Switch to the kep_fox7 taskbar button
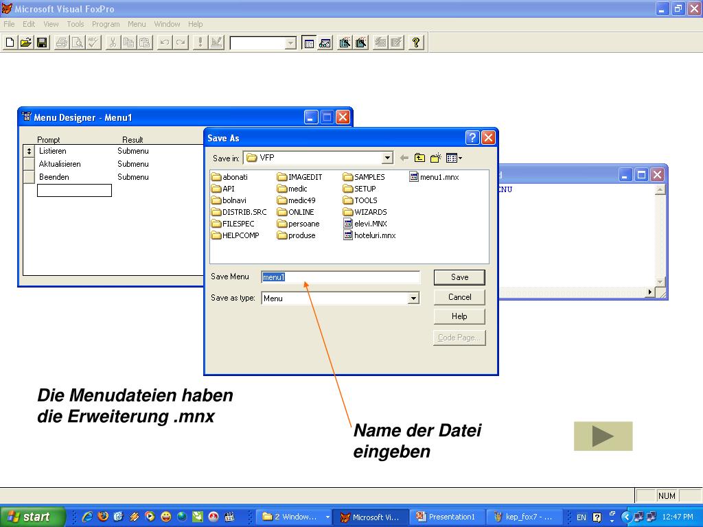This screenshot has width=703, height=527. coord(523,517)
